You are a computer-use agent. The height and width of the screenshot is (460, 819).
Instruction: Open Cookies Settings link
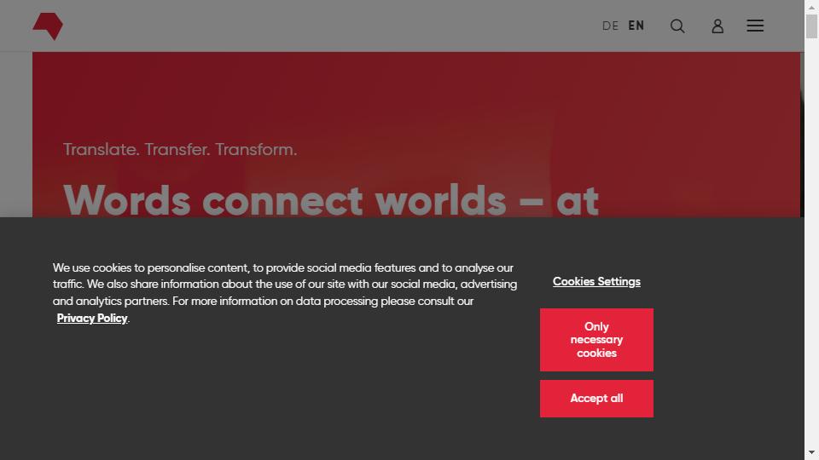point(596,282)
